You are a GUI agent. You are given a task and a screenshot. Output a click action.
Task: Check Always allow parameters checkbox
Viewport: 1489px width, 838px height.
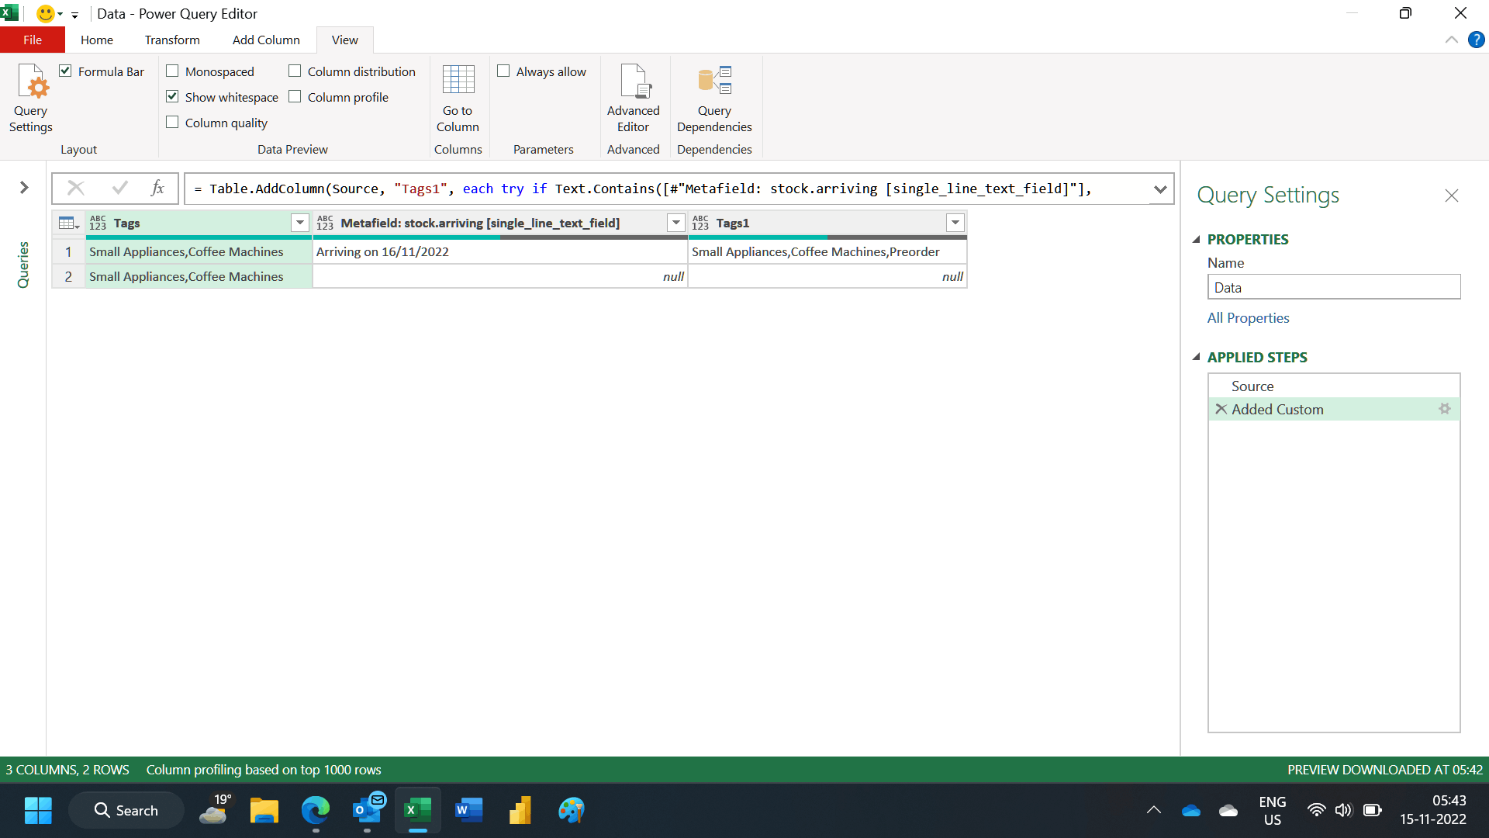click(x=503, y=71)
